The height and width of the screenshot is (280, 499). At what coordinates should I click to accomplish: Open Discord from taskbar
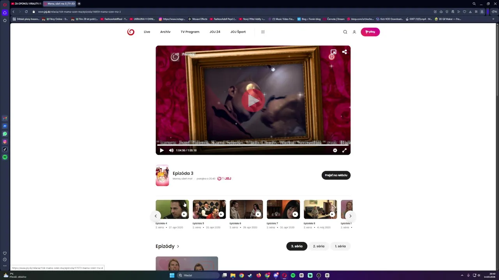pos(276,275)
